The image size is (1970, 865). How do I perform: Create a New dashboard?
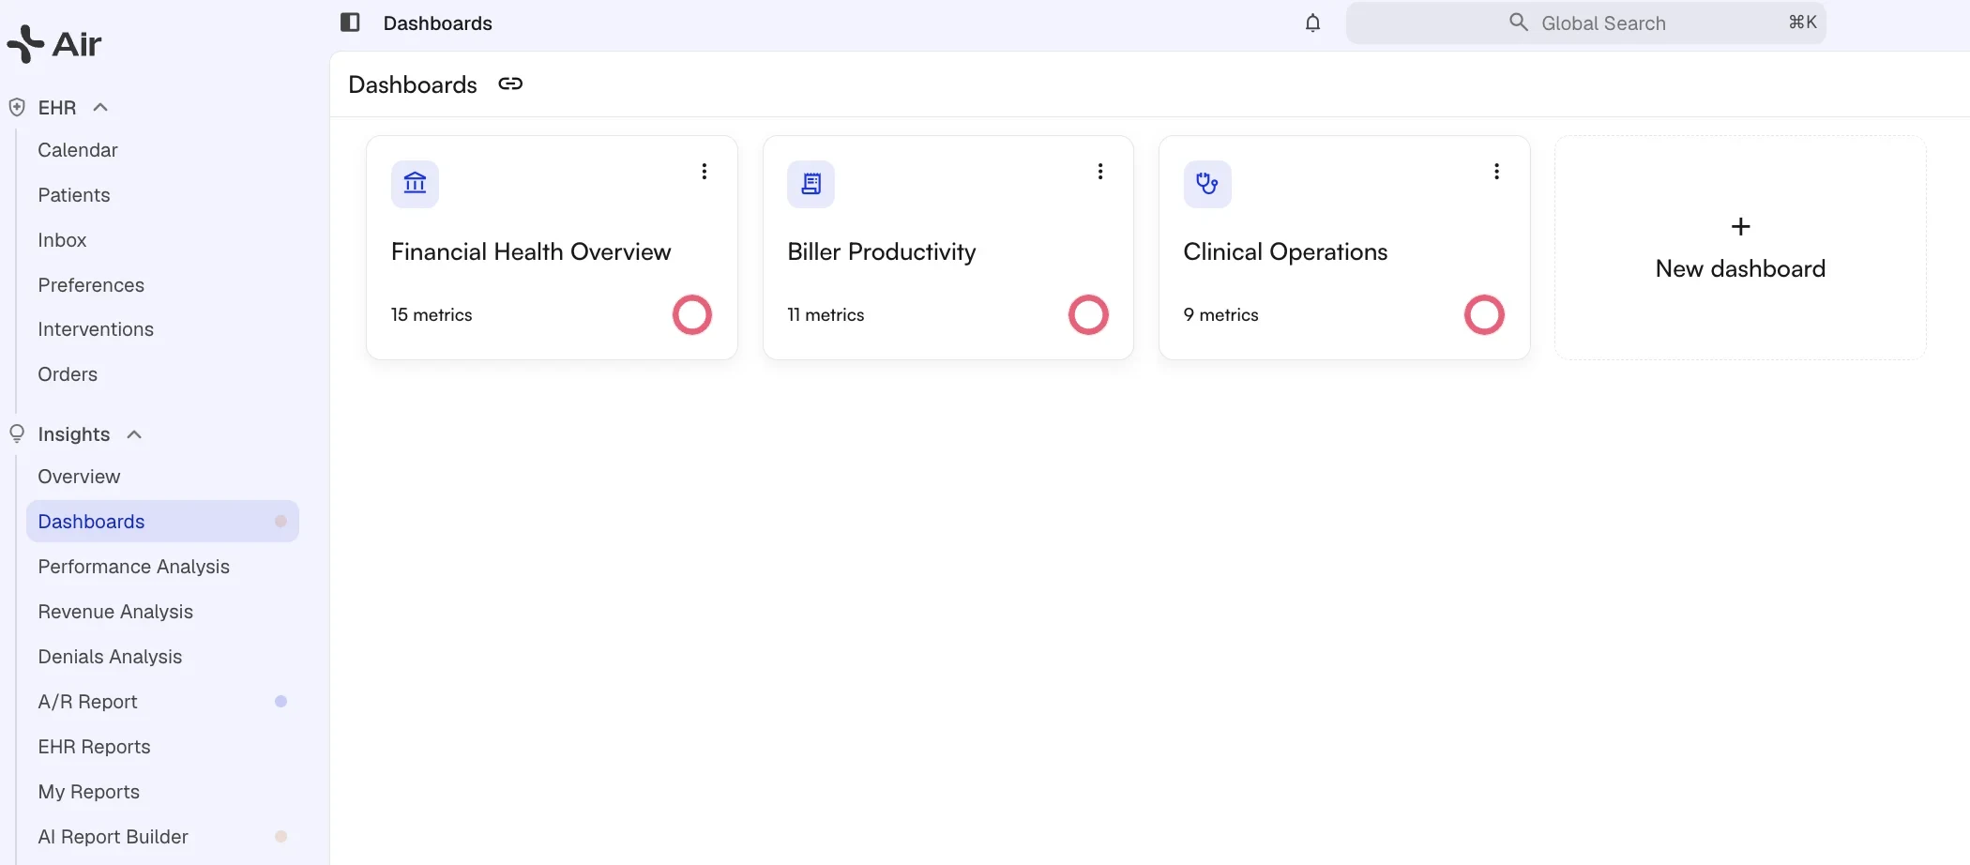tap(1740, 248)
